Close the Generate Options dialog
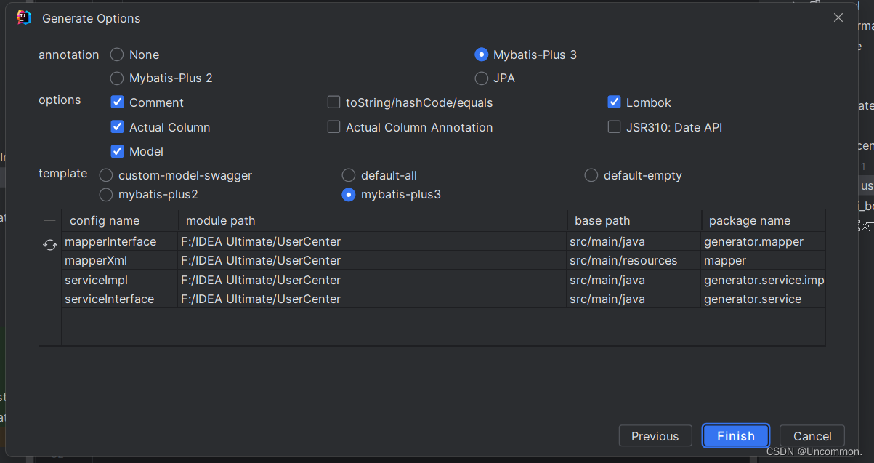 coord(838,18)
